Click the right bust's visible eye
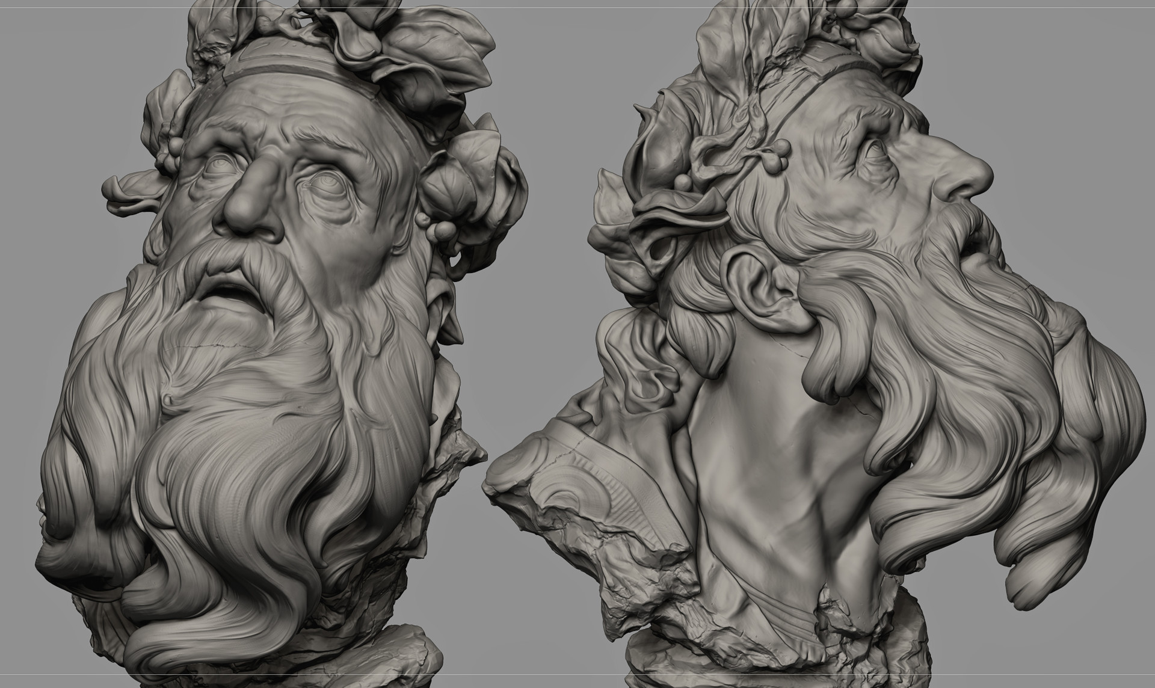 coord(876,150)
